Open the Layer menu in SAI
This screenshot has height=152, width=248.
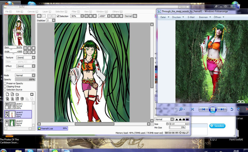coord(47,12)
